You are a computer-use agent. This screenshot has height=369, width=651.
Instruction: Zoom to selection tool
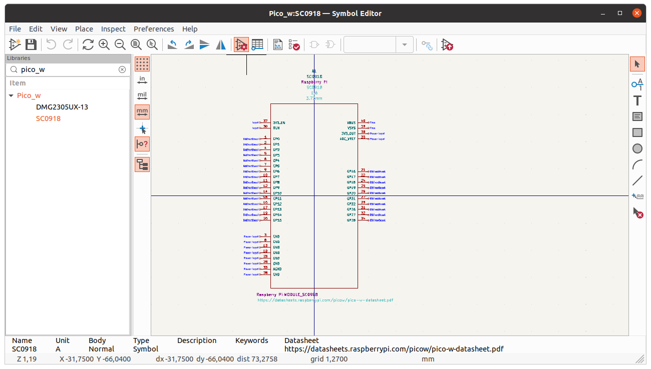pos(152,44)
